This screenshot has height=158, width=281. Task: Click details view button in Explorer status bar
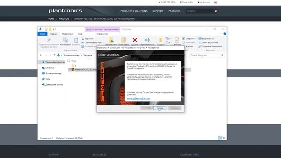click(x=220, y=138)
